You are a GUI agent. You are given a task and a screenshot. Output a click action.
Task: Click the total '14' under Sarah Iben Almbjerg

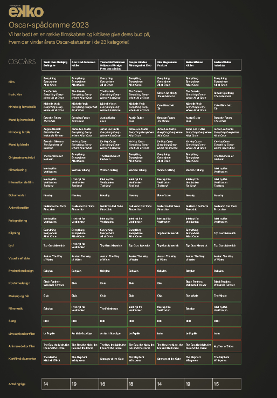point(56,384)
